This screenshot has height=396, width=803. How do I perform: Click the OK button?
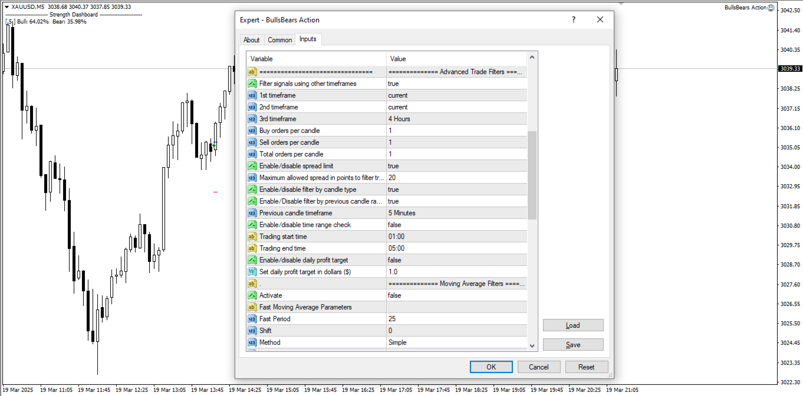(x=491, y=367)
